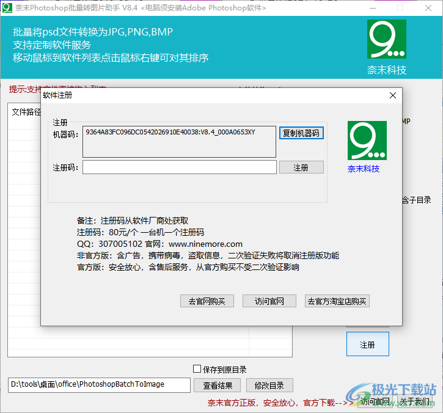Click the 文件路径 column header
The image size is (443, 413).
click(x=26, y=112)
